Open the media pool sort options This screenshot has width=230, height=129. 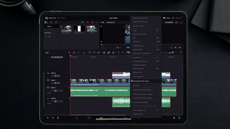pyautogui.click(x=92, y=22)
